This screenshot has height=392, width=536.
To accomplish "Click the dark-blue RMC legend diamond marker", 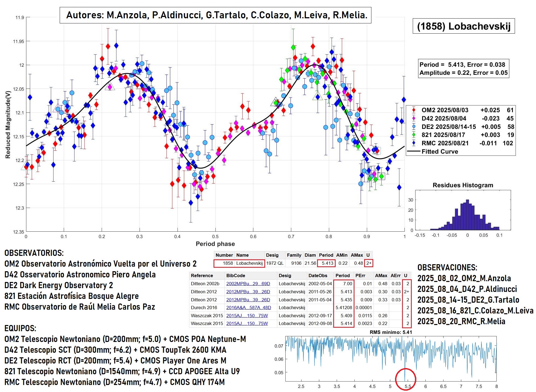I will (x=414, y=143).
